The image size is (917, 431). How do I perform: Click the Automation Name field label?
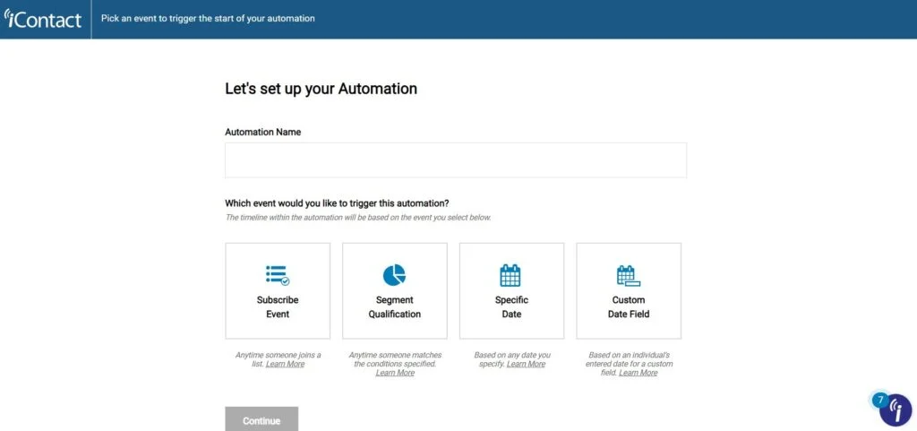click(x=263, y=132)
